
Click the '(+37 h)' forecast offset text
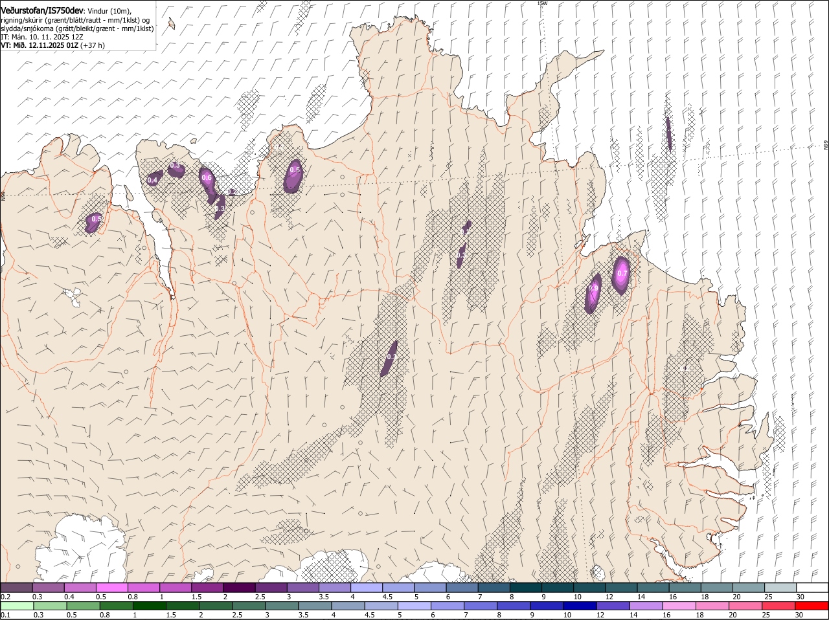[92, 45]
